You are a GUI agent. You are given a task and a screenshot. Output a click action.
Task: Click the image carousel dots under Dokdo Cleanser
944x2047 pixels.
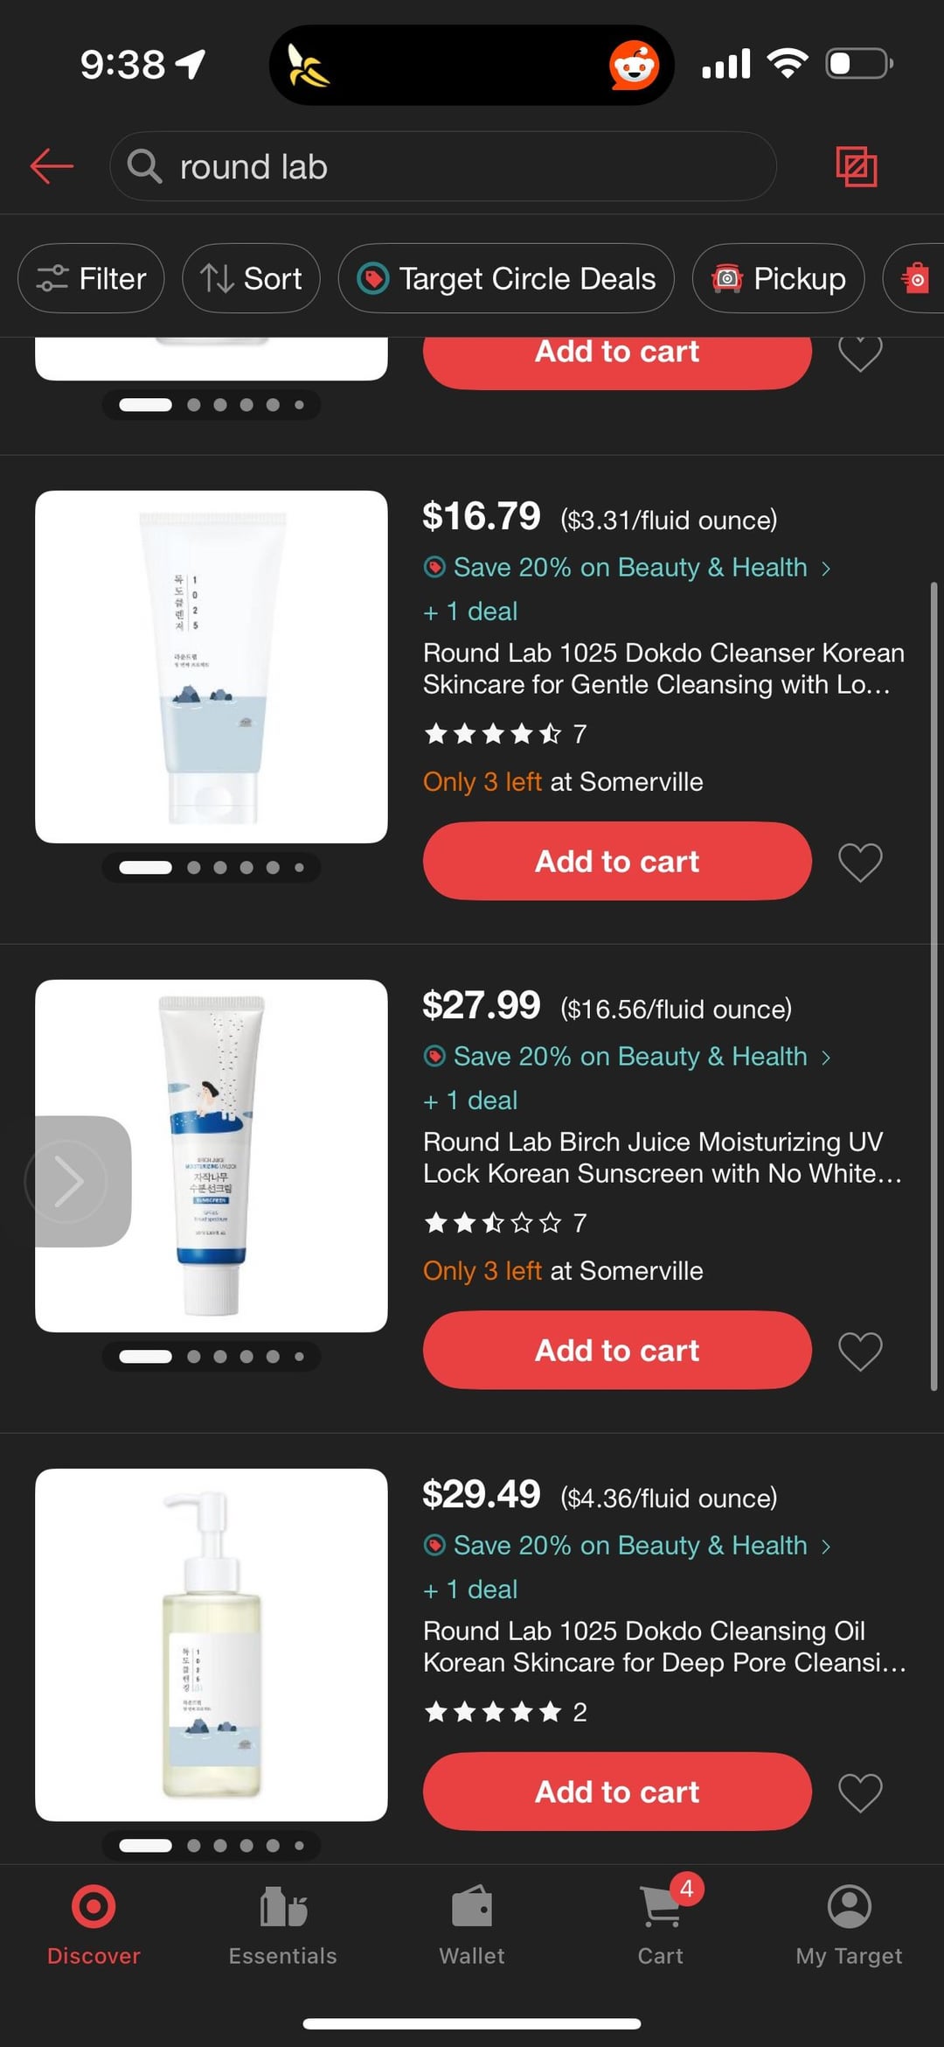(x=212, y=868)
